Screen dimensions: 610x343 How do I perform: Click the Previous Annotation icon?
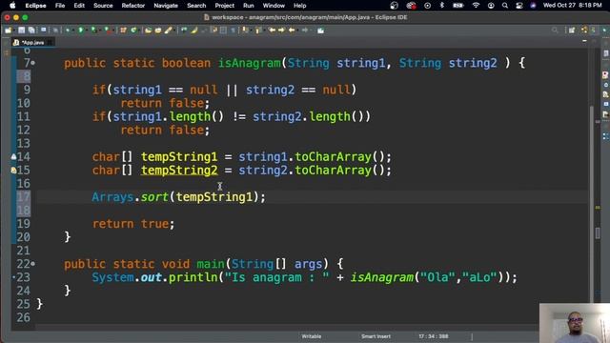(258, 30)
